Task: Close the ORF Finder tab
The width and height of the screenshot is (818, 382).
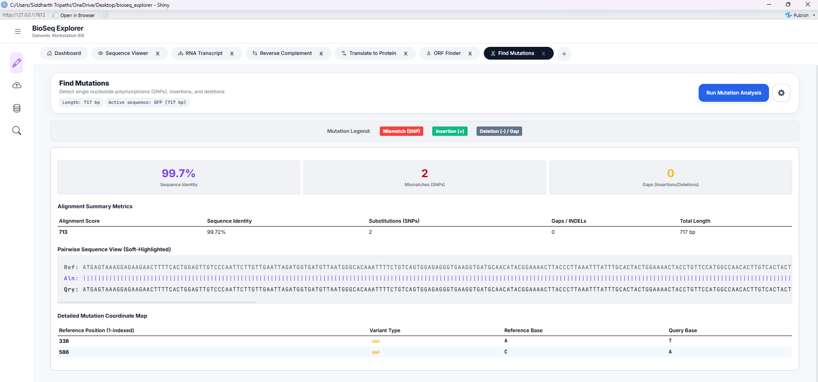Action: (x=470, y=54)
